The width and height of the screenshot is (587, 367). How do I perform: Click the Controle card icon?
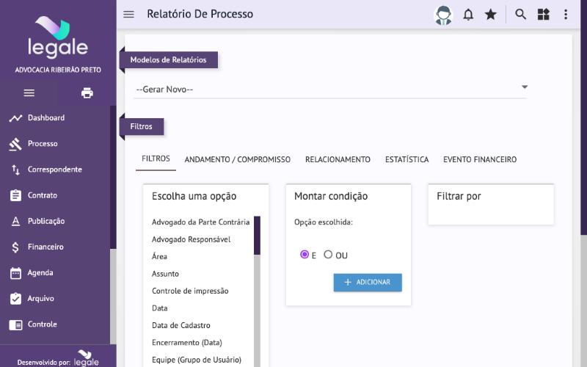(x=15, y=324)
